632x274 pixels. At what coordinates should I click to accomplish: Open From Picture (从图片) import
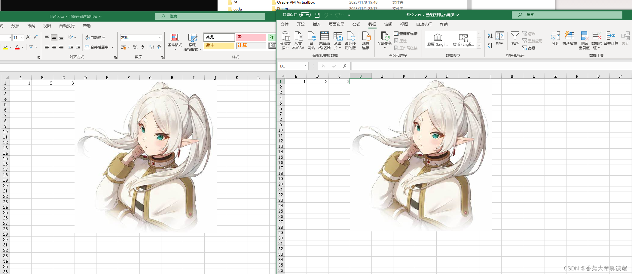(338, 40)
